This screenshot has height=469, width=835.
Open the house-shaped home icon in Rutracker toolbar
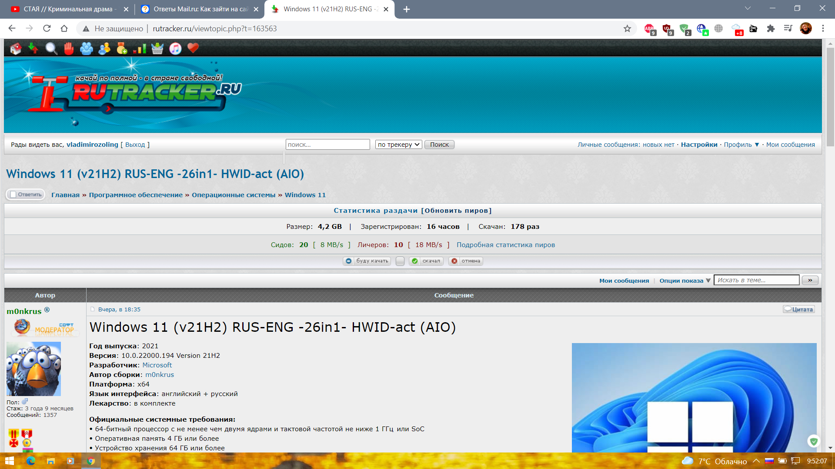(x=16, y=49)
